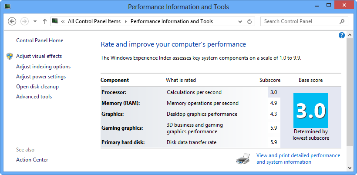The width and height of the screenshot is (357, 175).
Task: Go back using the Back arrow
Action: point(12,21)
